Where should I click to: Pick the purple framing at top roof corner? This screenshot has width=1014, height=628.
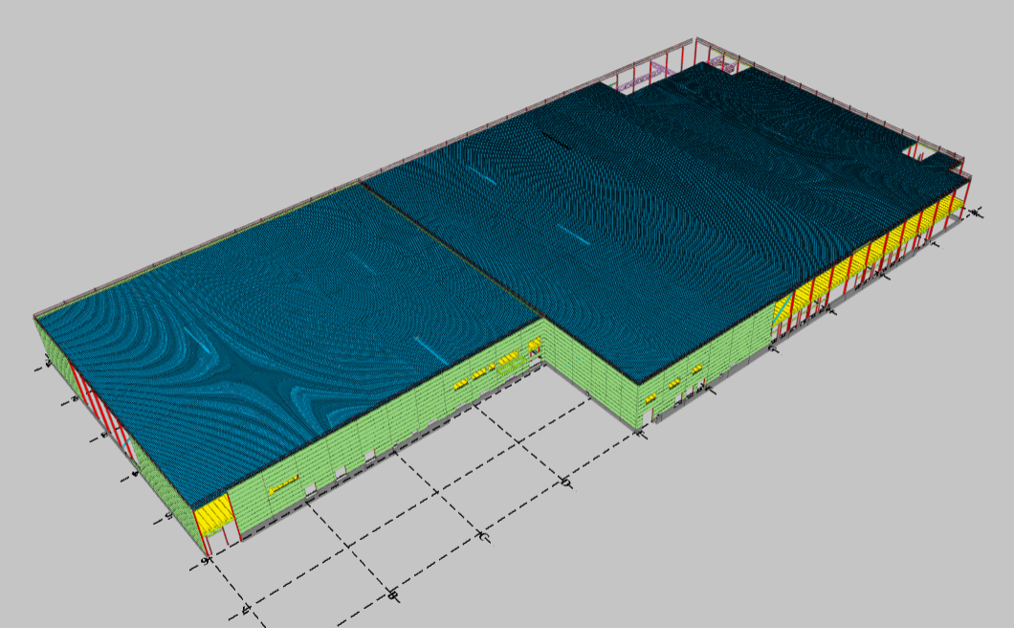tap(722, 64)
